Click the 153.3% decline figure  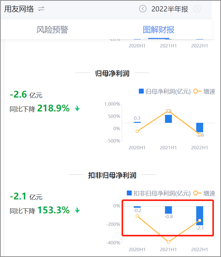(x=54, y=210)
